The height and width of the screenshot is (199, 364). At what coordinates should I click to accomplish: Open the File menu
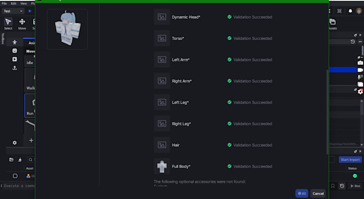[x=4, y=4]
